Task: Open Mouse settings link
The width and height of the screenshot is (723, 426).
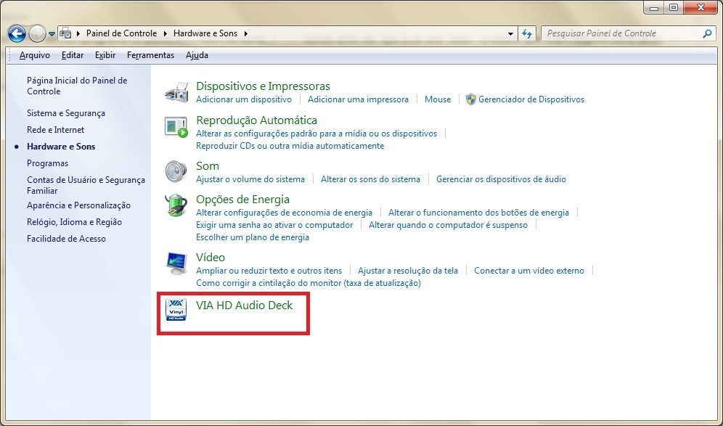Action: tap(438, 99)
